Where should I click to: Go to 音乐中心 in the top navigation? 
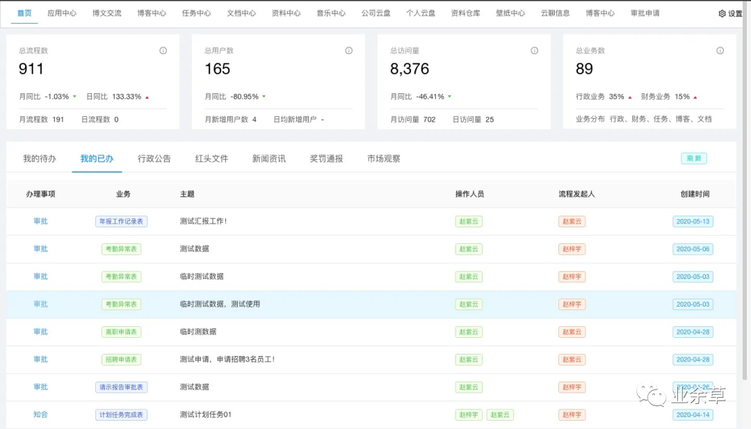pyautogui.click(x=330, y=13)
